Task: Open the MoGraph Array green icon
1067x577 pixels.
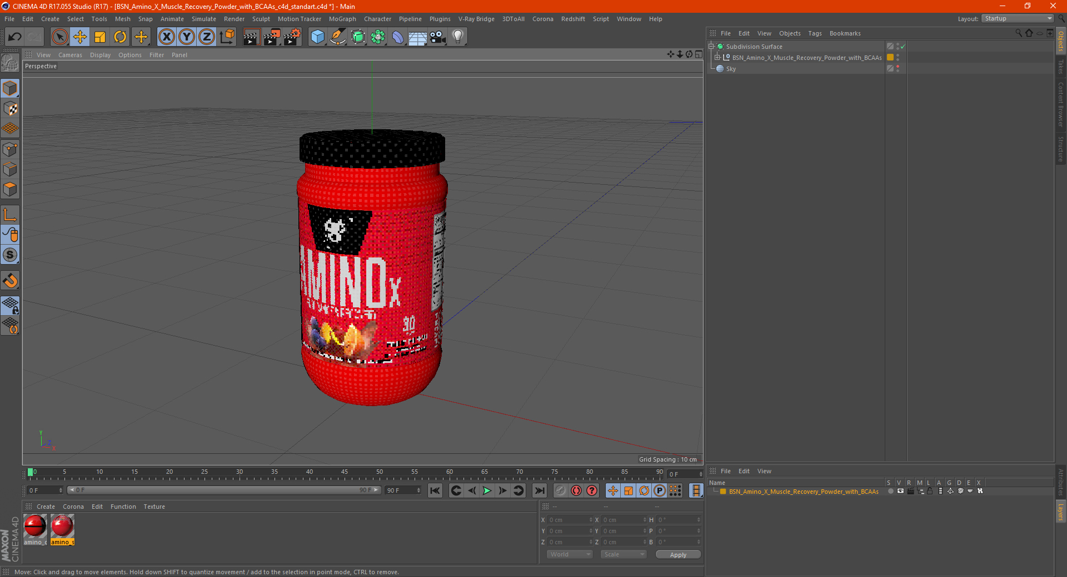Action: 378,37
